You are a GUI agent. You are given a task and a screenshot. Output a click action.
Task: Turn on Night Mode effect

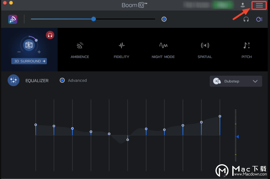[163, 50]
